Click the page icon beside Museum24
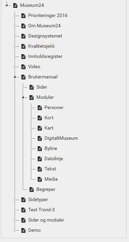The width and height of the screenshot is (129, 242). point(15,5)
